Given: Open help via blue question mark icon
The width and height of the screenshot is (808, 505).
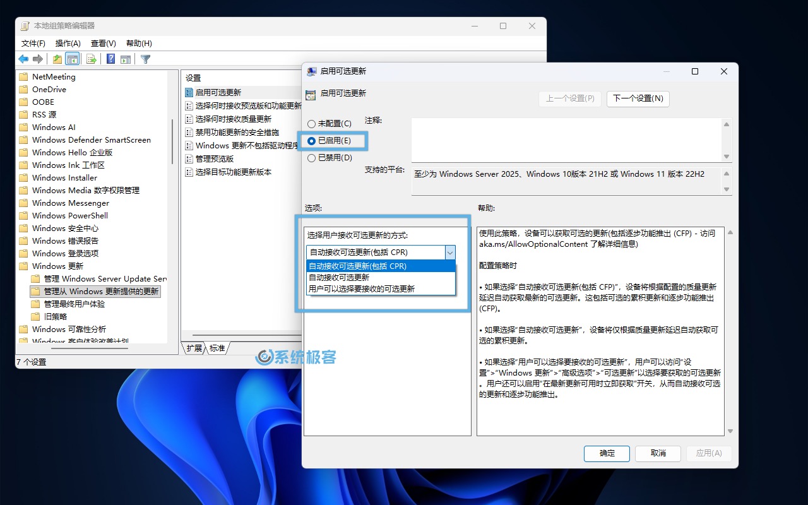Looking at the screenshot, I should (110, 59).
